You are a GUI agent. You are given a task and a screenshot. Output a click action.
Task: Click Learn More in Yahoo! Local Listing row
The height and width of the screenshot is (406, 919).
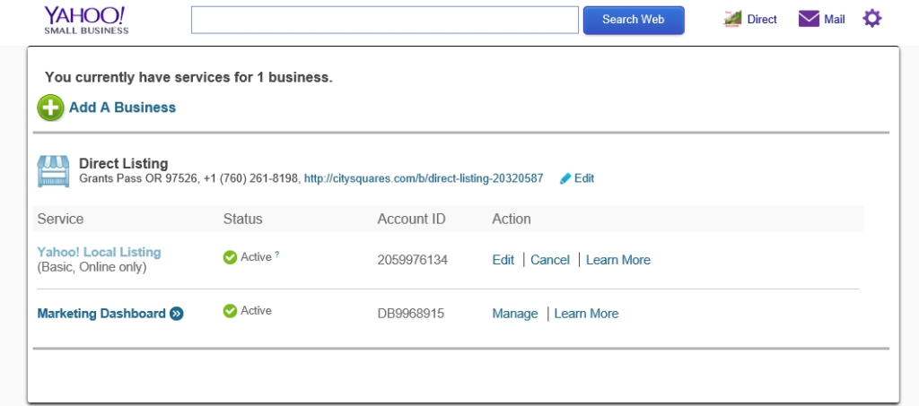pyautogui.click(x=618, y=260)
